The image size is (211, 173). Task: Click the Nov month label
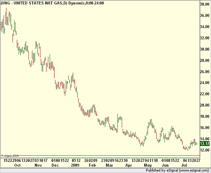coord(38,165)
